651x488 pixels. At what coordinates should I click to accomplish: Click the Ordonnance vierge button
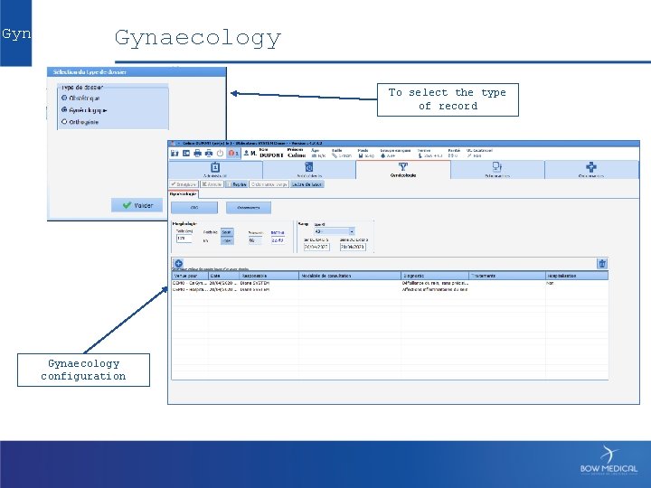269,184
